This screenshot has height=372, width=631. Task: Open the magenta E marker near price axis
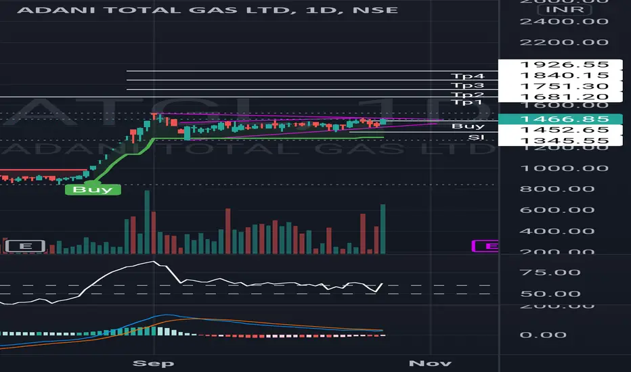pos(485,246)
